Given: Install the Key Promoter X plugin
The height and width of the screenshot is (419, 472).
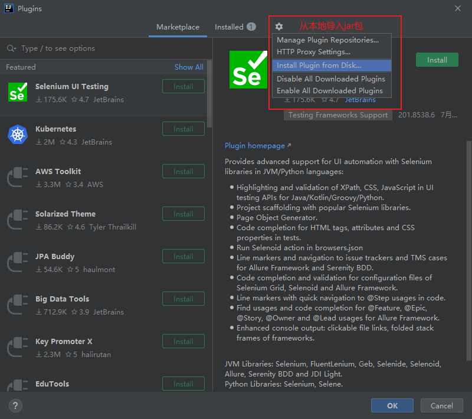Looking at the screenshot, I should tap(183, 341).
